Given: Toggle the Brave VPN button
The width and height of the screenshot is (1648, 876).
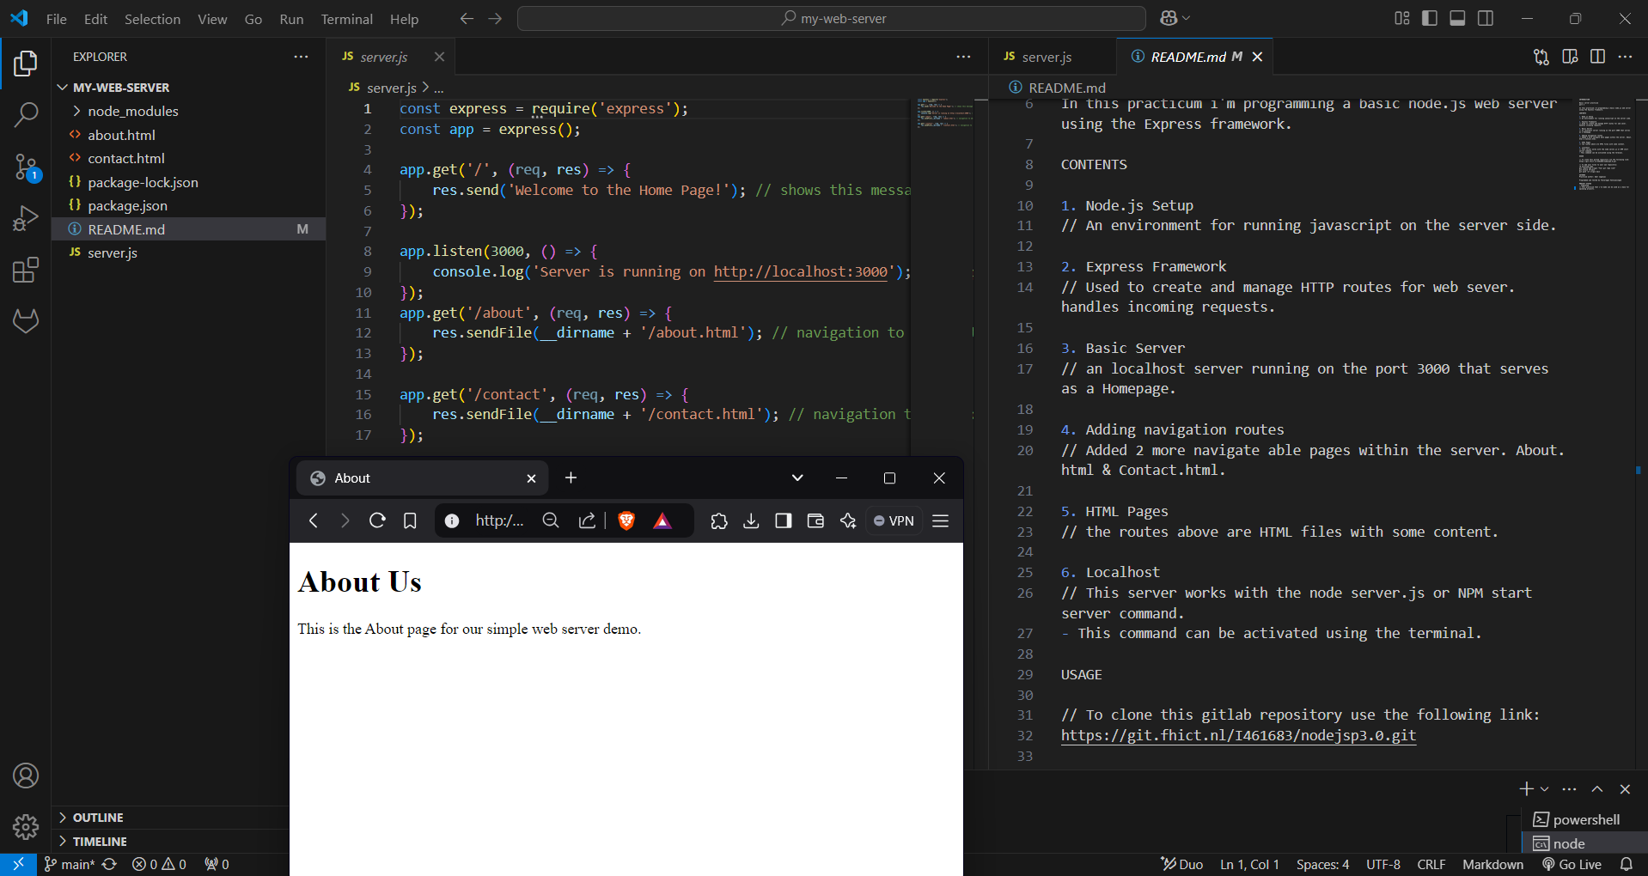Looking at the screenshot, I should coord(894,520).
